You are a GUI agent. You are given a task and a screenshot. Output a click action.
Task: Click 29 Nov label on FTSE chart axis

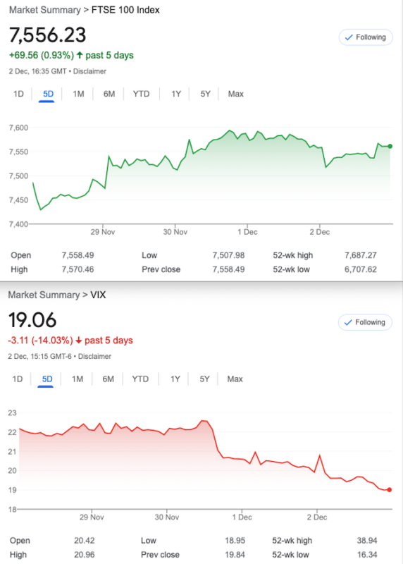[103, 232]
